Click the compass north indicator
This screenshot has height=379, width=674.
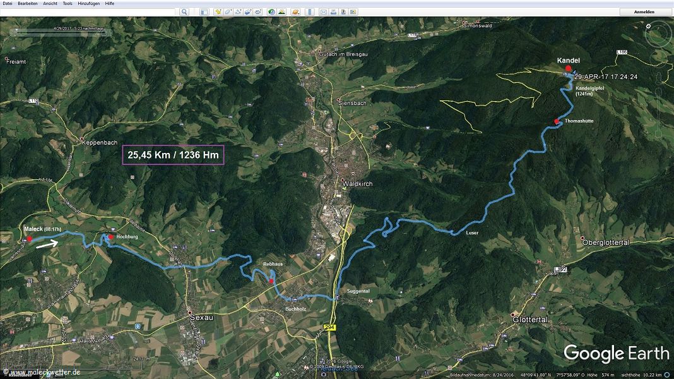(x=649, y=26)
